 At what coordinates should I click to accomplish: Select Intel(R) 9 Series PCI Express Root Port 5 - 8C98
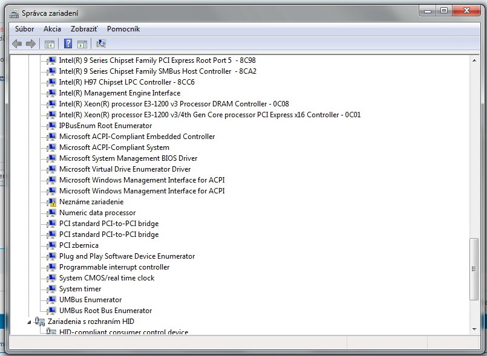pyautogui.click(x=157, y=60)
